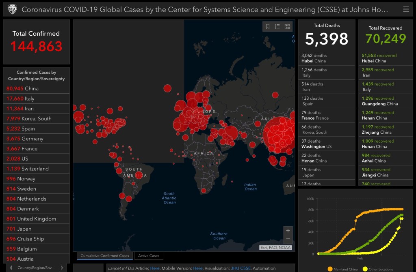Zoom out on the map
This screenshot has width=416, height=272.
point(288,239)
